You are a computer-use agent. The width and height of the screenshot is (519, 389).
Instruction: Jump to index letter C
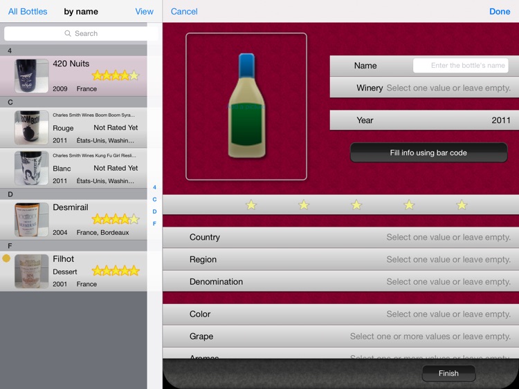click(x=154, y=199)
